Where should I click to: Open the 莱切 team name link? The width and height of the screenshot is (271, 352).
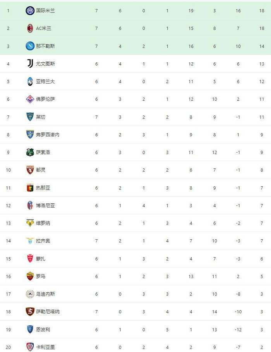41,117
